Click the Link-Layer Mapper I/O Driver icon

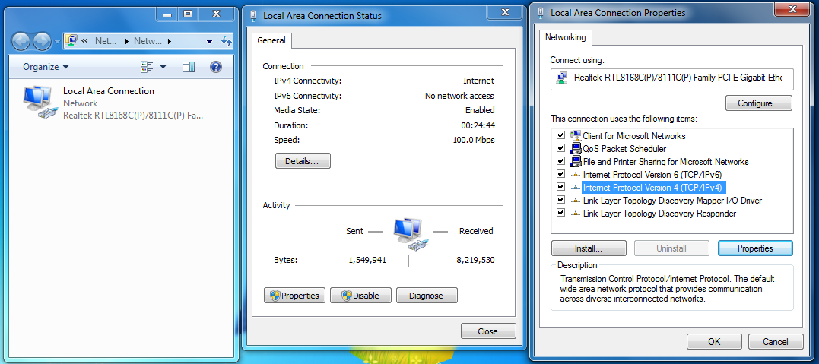tap(576, 200)
